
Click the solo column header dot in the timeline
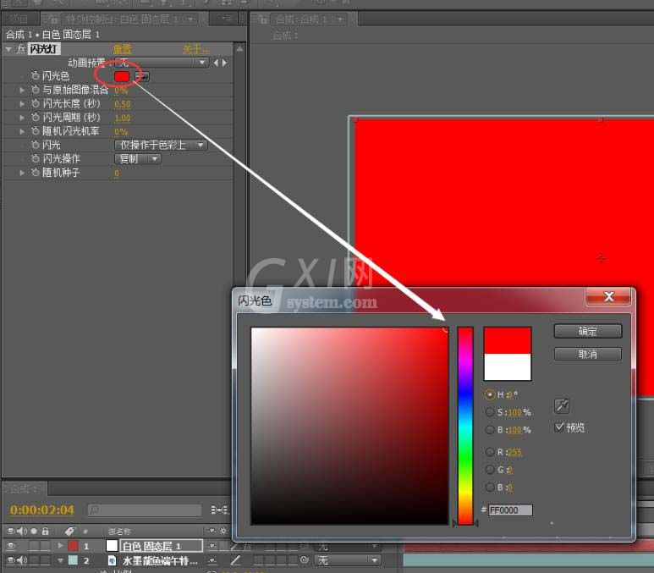tap(34, 531)
